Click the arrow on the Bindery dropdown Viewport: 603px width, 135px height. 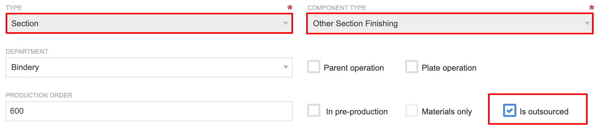tap(285, 67)
